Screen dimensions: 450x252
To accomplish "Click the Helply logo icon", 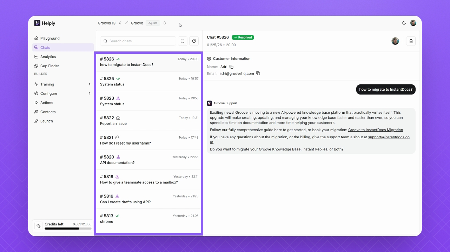I will (x=37, y=23).
